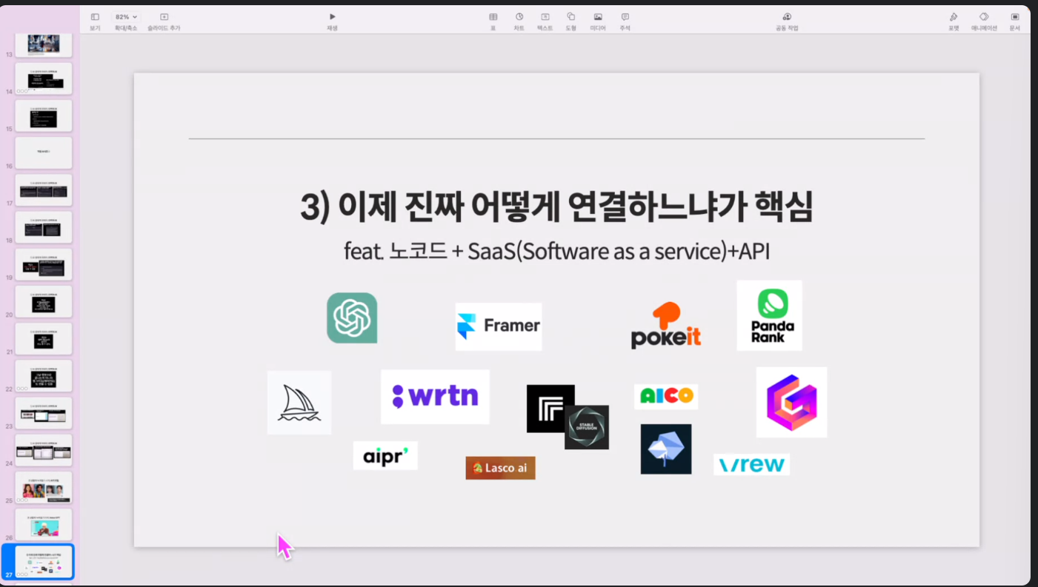The image size is (1038, 587).
Task: Select slide 14 thumbnail in navigator
Action: click(x=44, y=78)
